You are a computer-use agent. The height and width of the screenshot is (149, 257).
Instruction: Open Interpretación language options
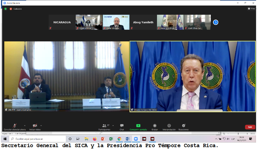click(169, 127)
